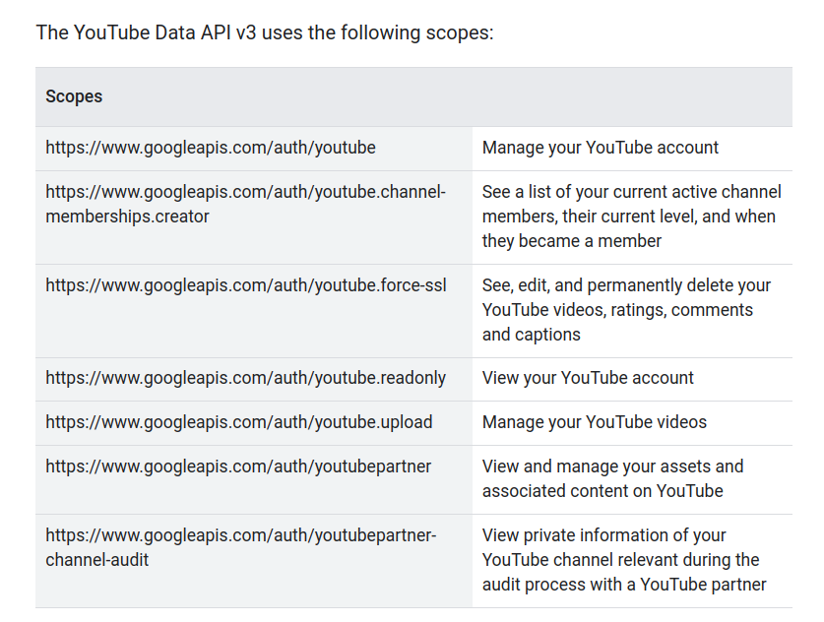Select the auth/youtube scope URL
This screenshot has height=622, width=824.
211,148
